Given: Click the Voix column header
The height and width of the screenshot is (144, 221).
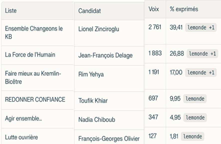Looking at the screenshot, I should tap(154, 9).
